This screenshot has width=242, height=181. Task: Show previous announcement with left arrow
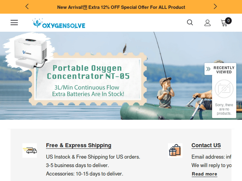point(27,6)
